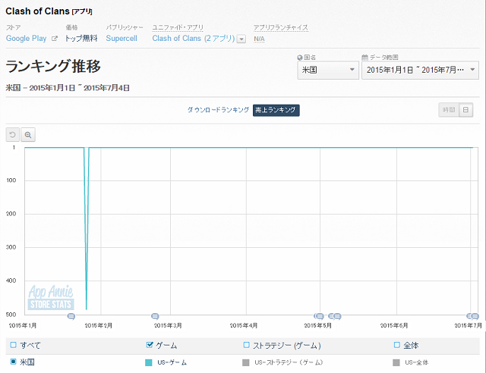Click the US-全体 gray swatch
This screenshot has width=486, height=373.
396,362
